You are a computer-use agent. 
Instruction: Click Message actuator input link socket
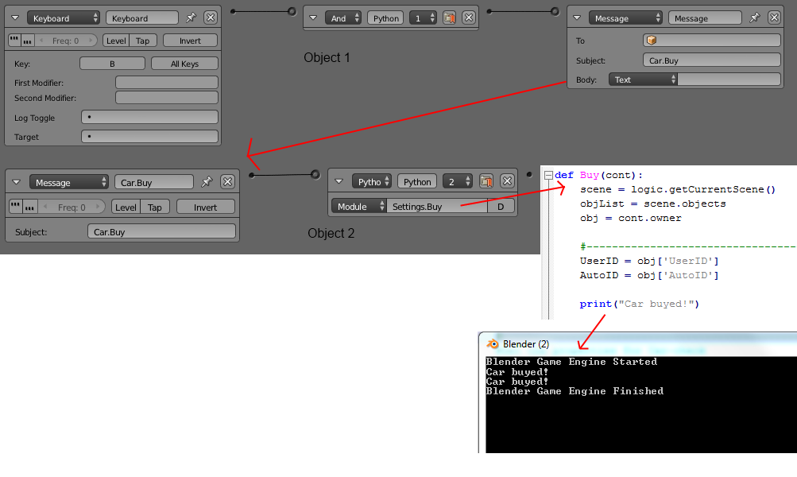[x=555, y=11]
